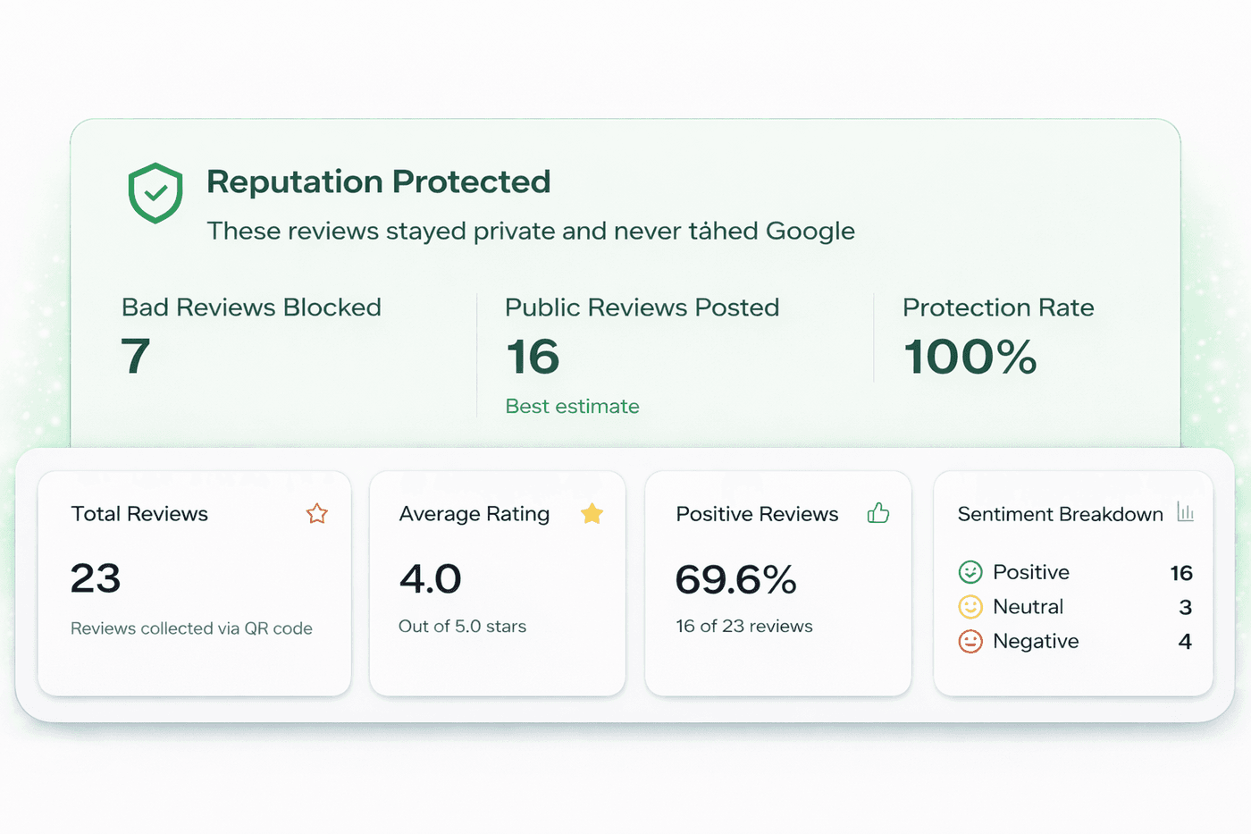Select the Neutral sentiment count of 3
This screenshot has height=834, width=1251.
pos(1184,607)
